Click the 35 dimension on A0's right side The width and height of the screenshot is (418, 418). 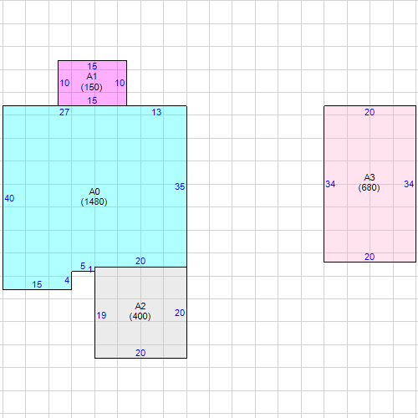[180, 186]
